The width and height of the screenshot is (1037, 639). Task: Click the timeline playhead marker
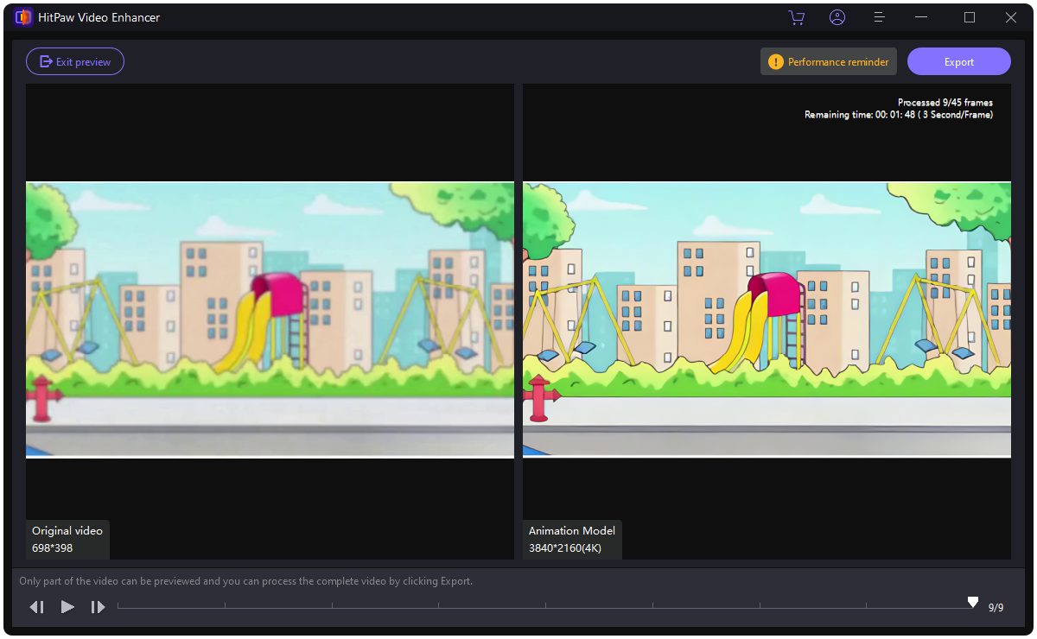pyautogui.click(x=973, y=602)
